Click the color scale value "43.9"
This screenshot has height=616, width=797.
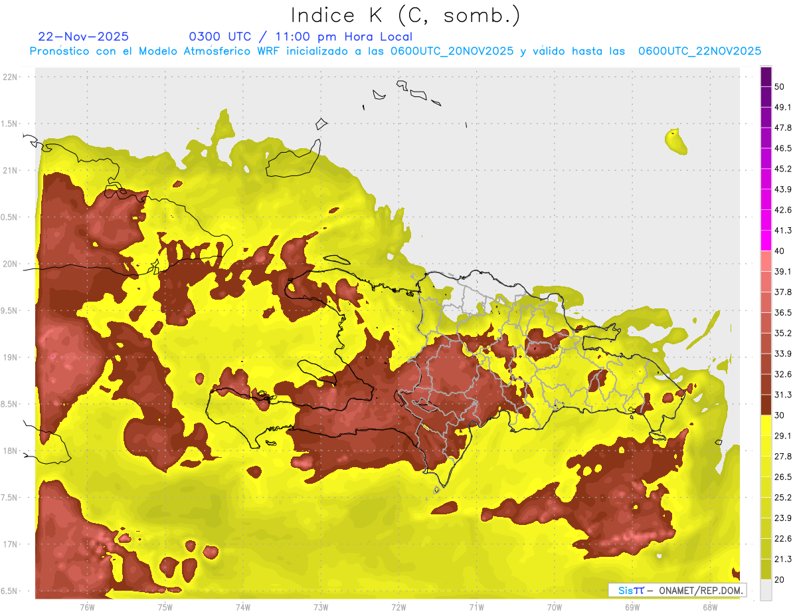pos(783,189)
